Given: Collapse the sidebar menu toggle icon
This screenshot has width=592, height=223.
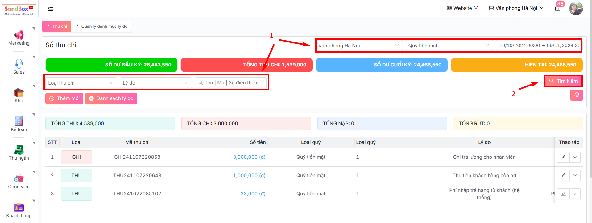Looking at the screenshot, I should (50, 9).
